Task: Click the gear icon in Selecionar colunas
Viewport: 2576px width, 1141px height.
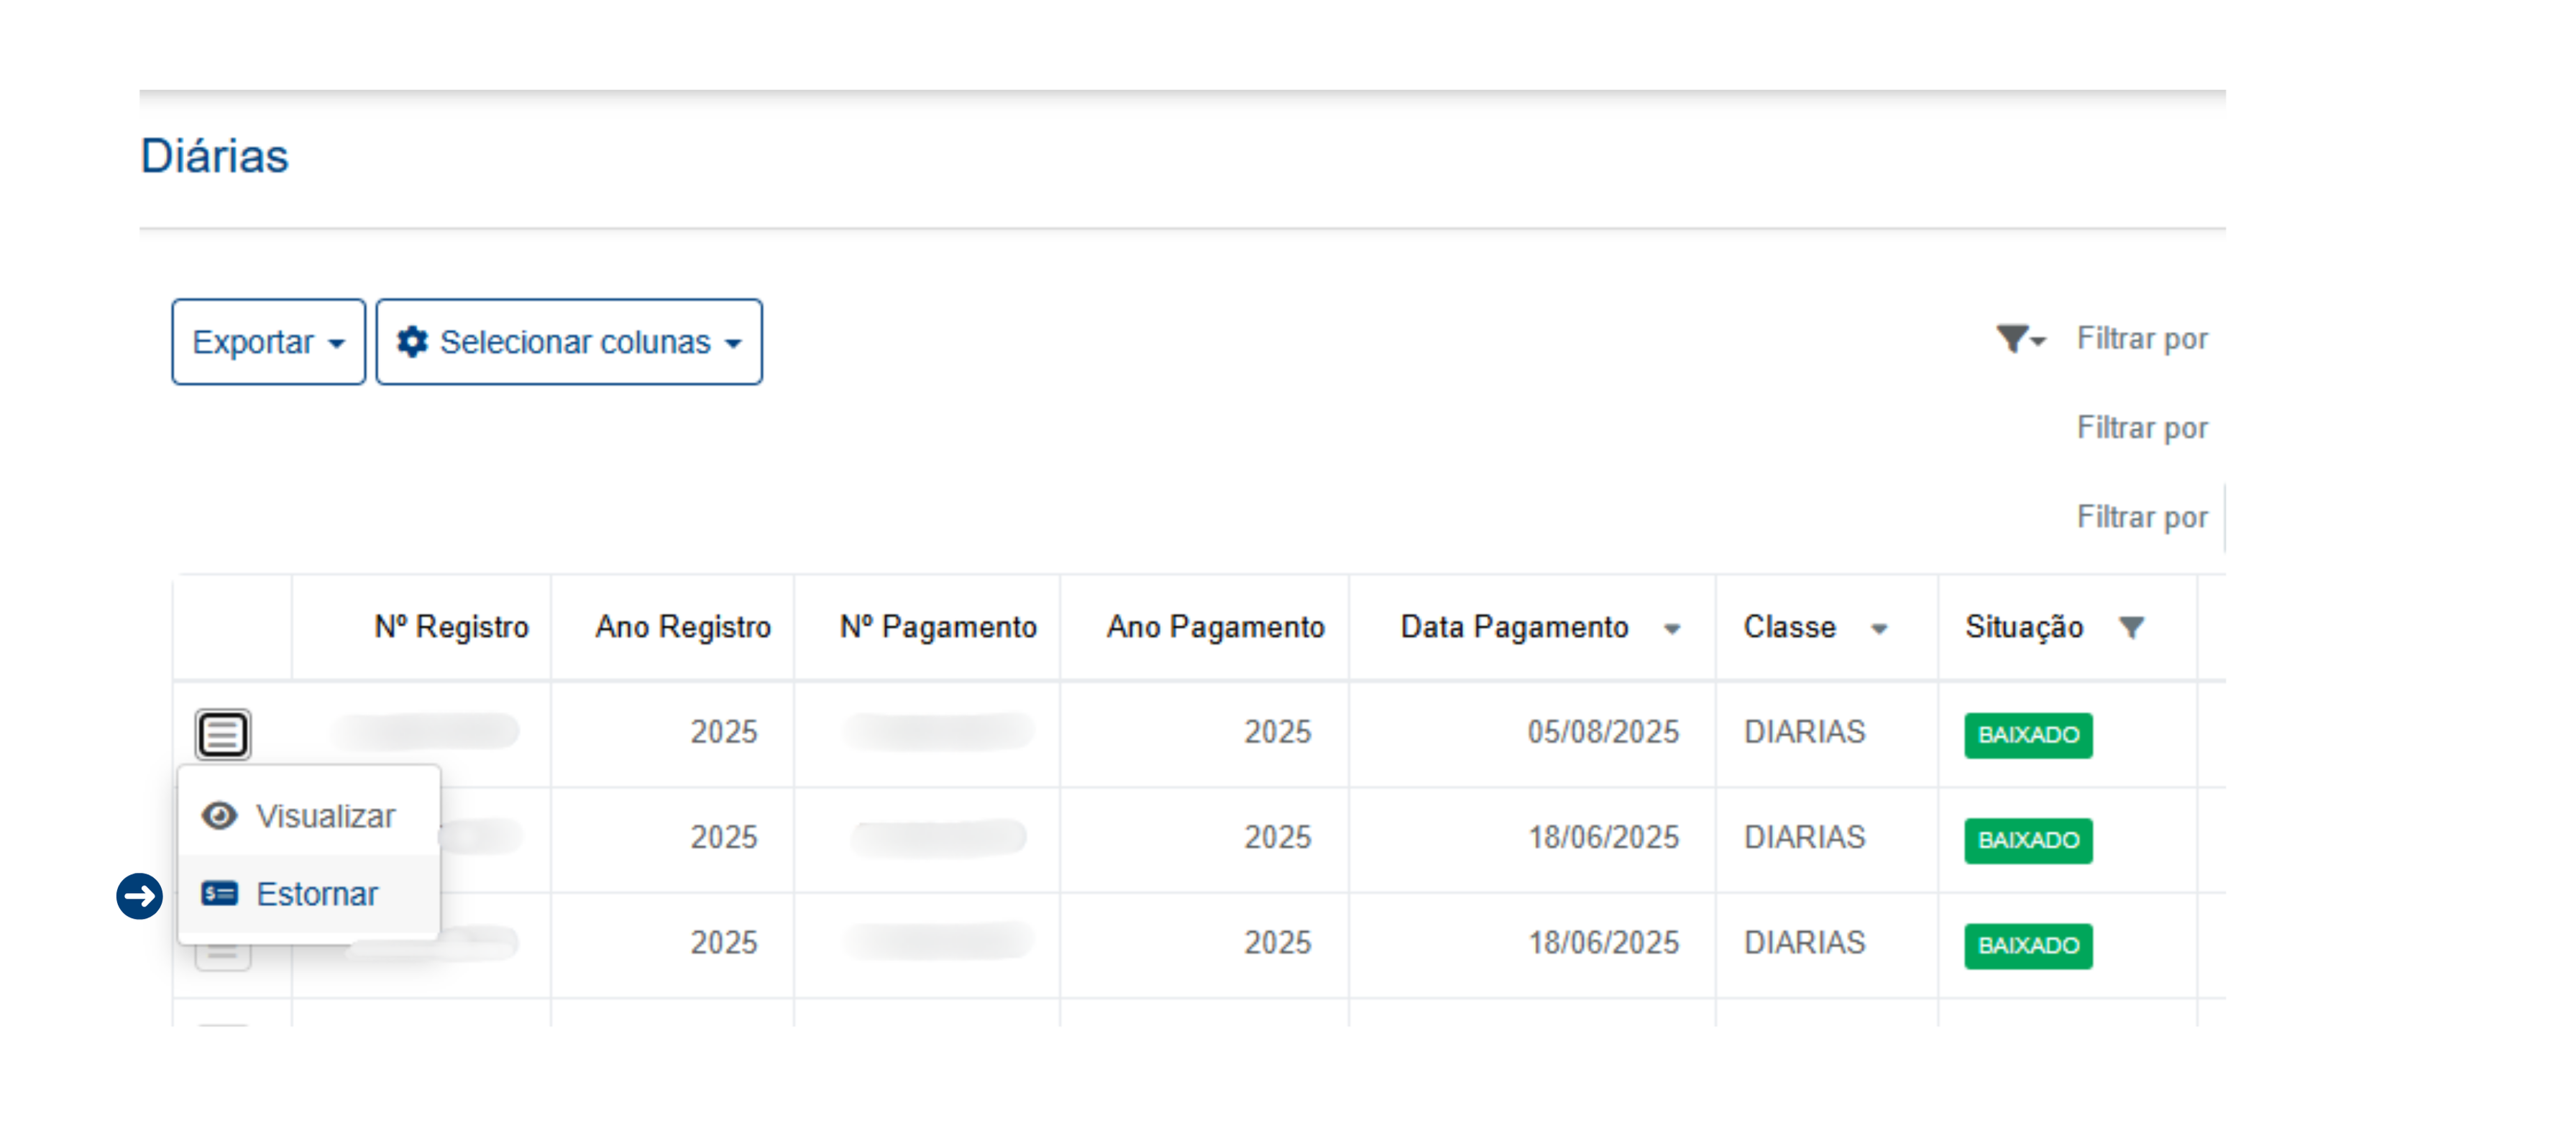Action: pyautogui.click(x=412, y=342)
